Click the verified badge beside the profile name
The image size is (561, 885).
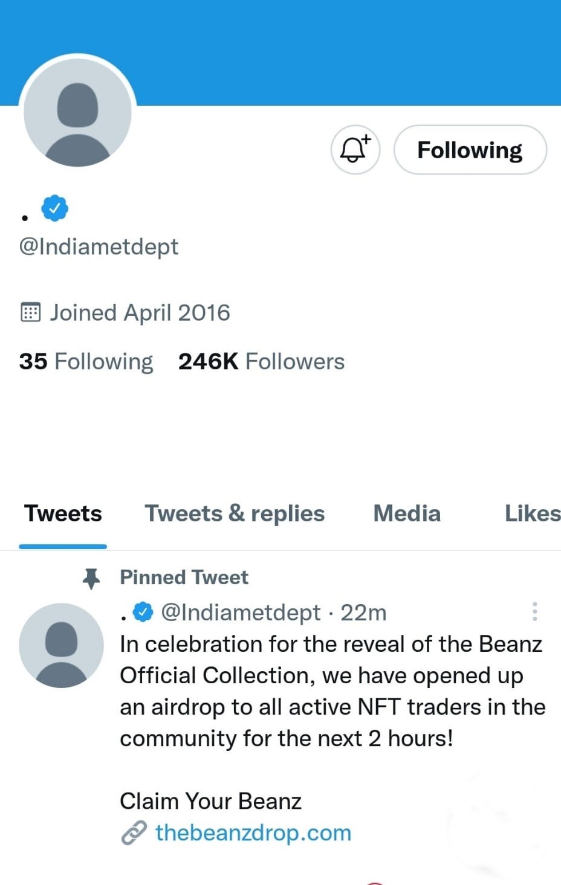(54, 208)
